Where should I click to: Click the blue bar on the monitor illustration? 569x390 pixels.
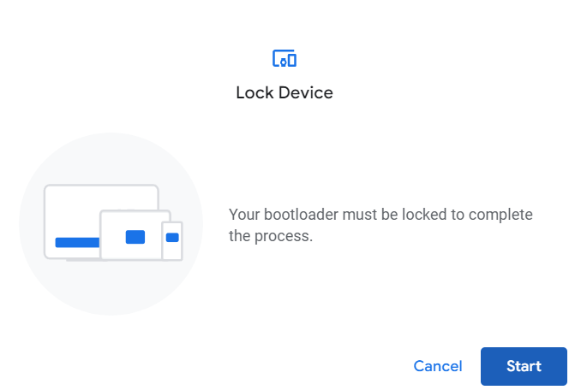[77, 242]
